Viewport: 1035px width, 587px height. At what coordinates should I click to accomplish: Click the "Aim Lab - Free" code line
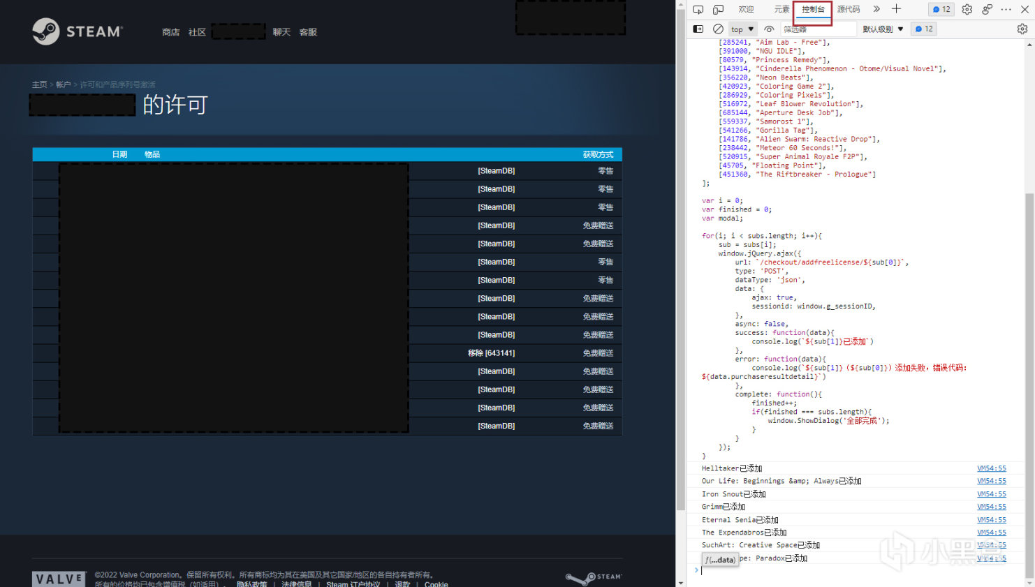click(x=775, y=43)
